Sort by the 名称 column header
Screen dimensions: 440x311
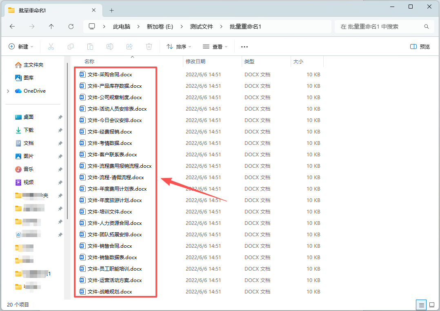pyautogui.click(x=89, y=61)
